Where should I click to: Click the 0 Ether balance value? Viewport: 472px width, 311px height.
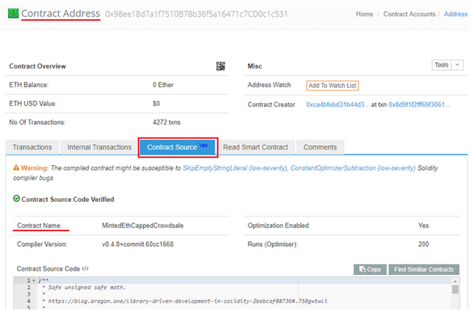pyautogui.click(x=163, y=85)
